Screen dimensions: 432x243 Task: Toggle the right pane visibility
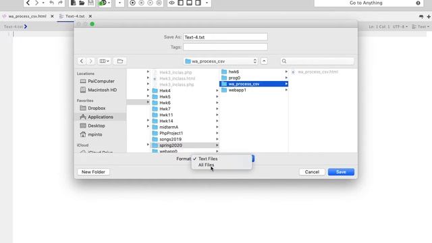[x=198, y=3]
